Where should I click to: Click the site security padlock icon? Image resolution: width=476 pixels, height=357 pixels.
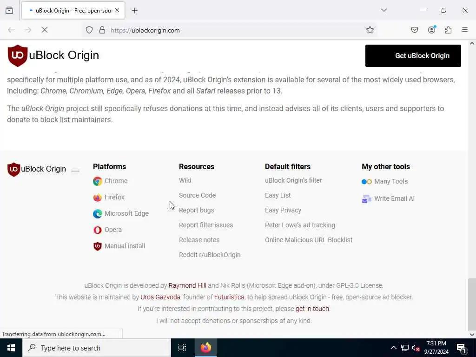tap(102, 30)
